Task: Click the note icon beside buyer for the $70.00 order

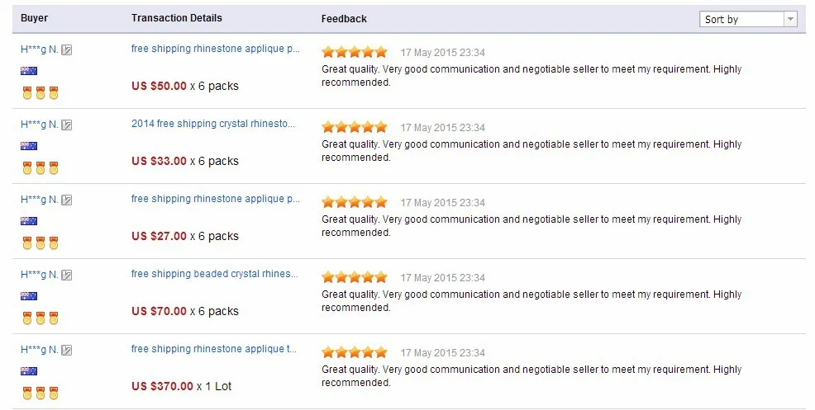Action: (66, 275)
